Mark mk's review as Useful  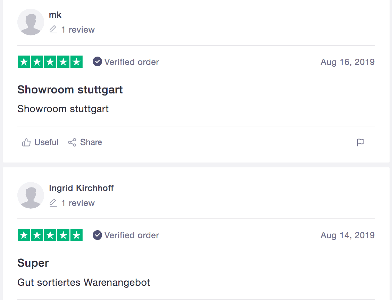click(40, 142)
